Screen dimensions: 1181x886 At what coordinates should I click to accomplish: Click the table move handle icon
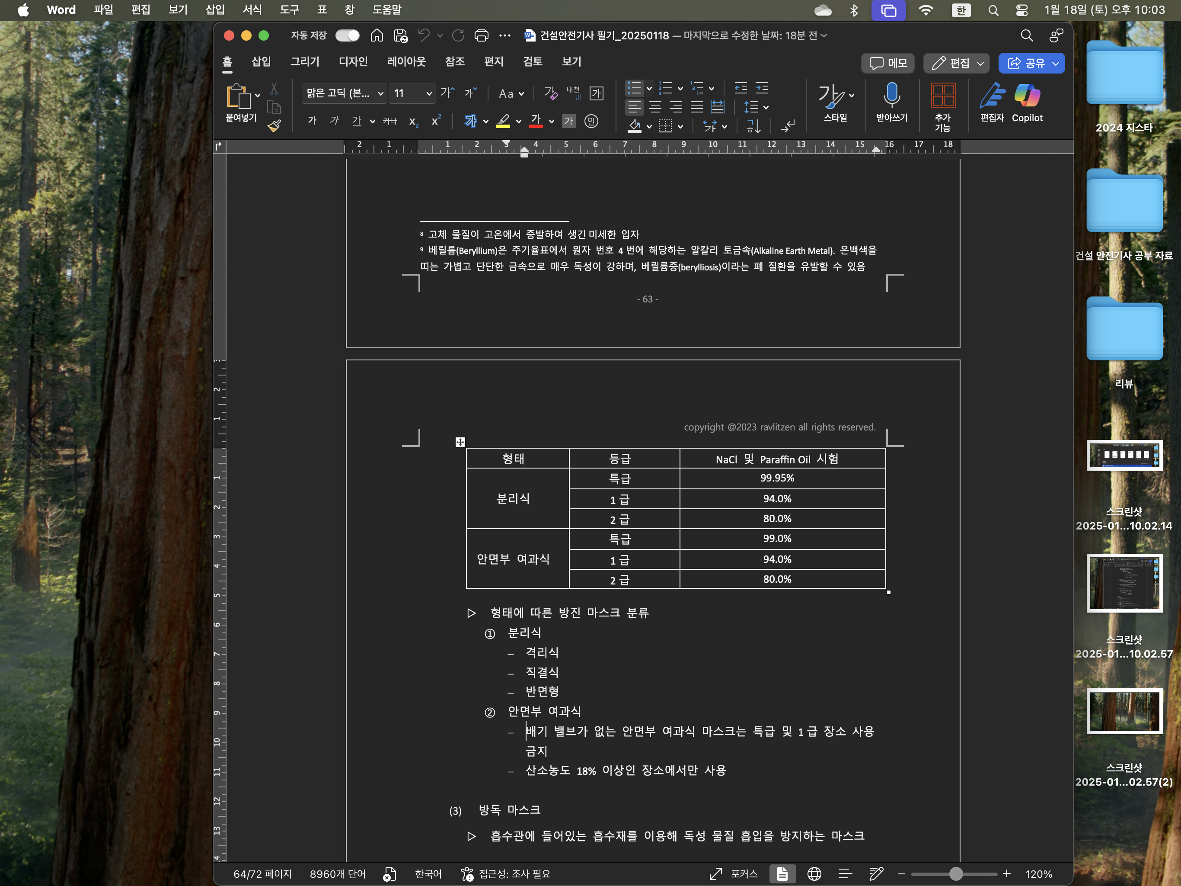click(460, 442)
